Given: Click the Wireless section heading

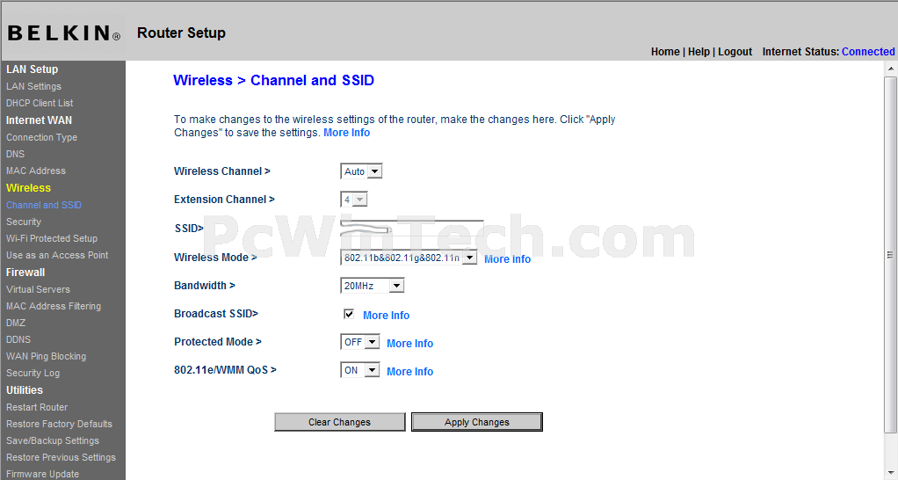Looking at the screenshot, I should click(29, 187).
